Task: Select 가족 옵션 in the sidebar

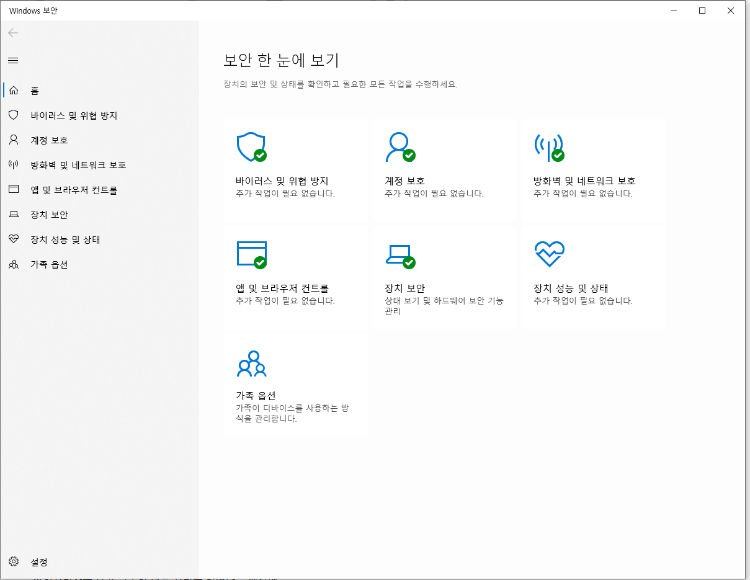Action: tap(99, 264)
